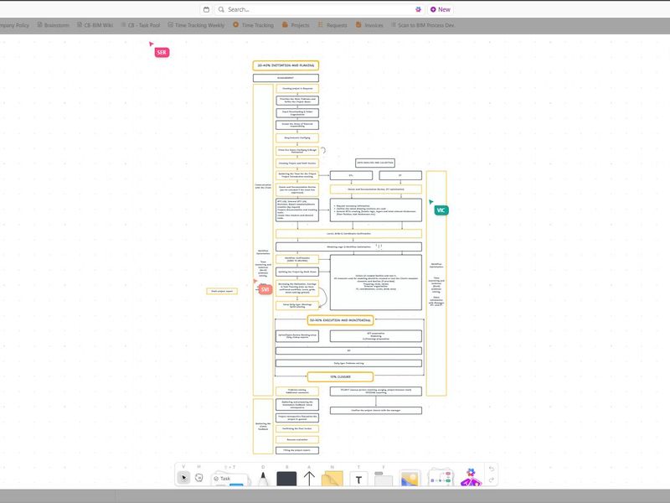Open the Time Tracking Weekly tab
The height and width of the screenshot is (503, 670).
click(196, 25)
